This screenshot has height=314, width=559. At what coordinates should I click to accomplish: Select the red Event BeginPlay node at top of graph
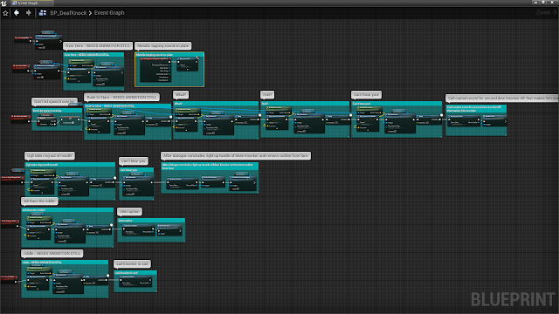tap(24, 38)
